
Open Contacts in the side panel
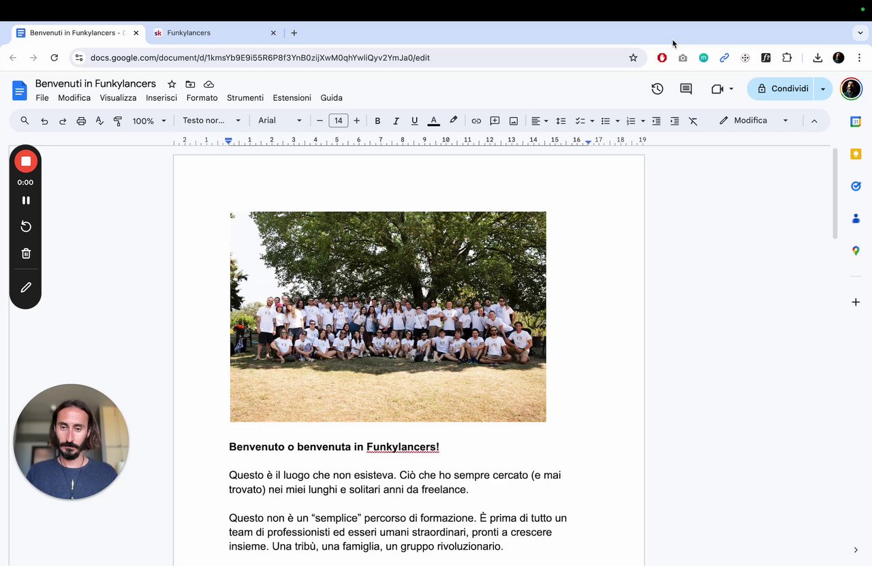[856, 219]
